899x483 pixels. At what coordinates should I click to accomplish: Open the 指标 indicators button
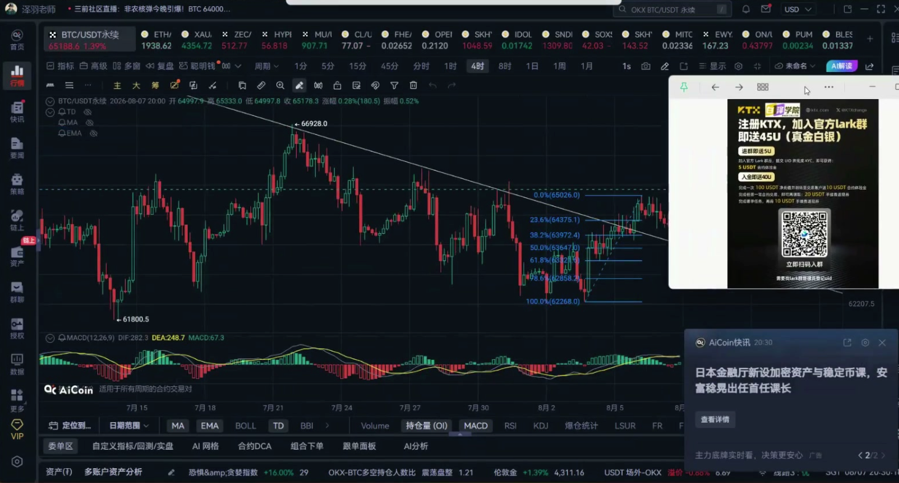click(60, 66)
